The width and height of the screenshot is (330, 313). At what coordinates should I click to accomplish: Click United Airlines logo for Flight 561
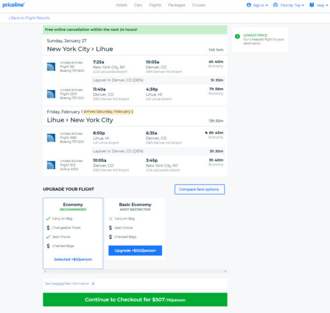(51, 67)
